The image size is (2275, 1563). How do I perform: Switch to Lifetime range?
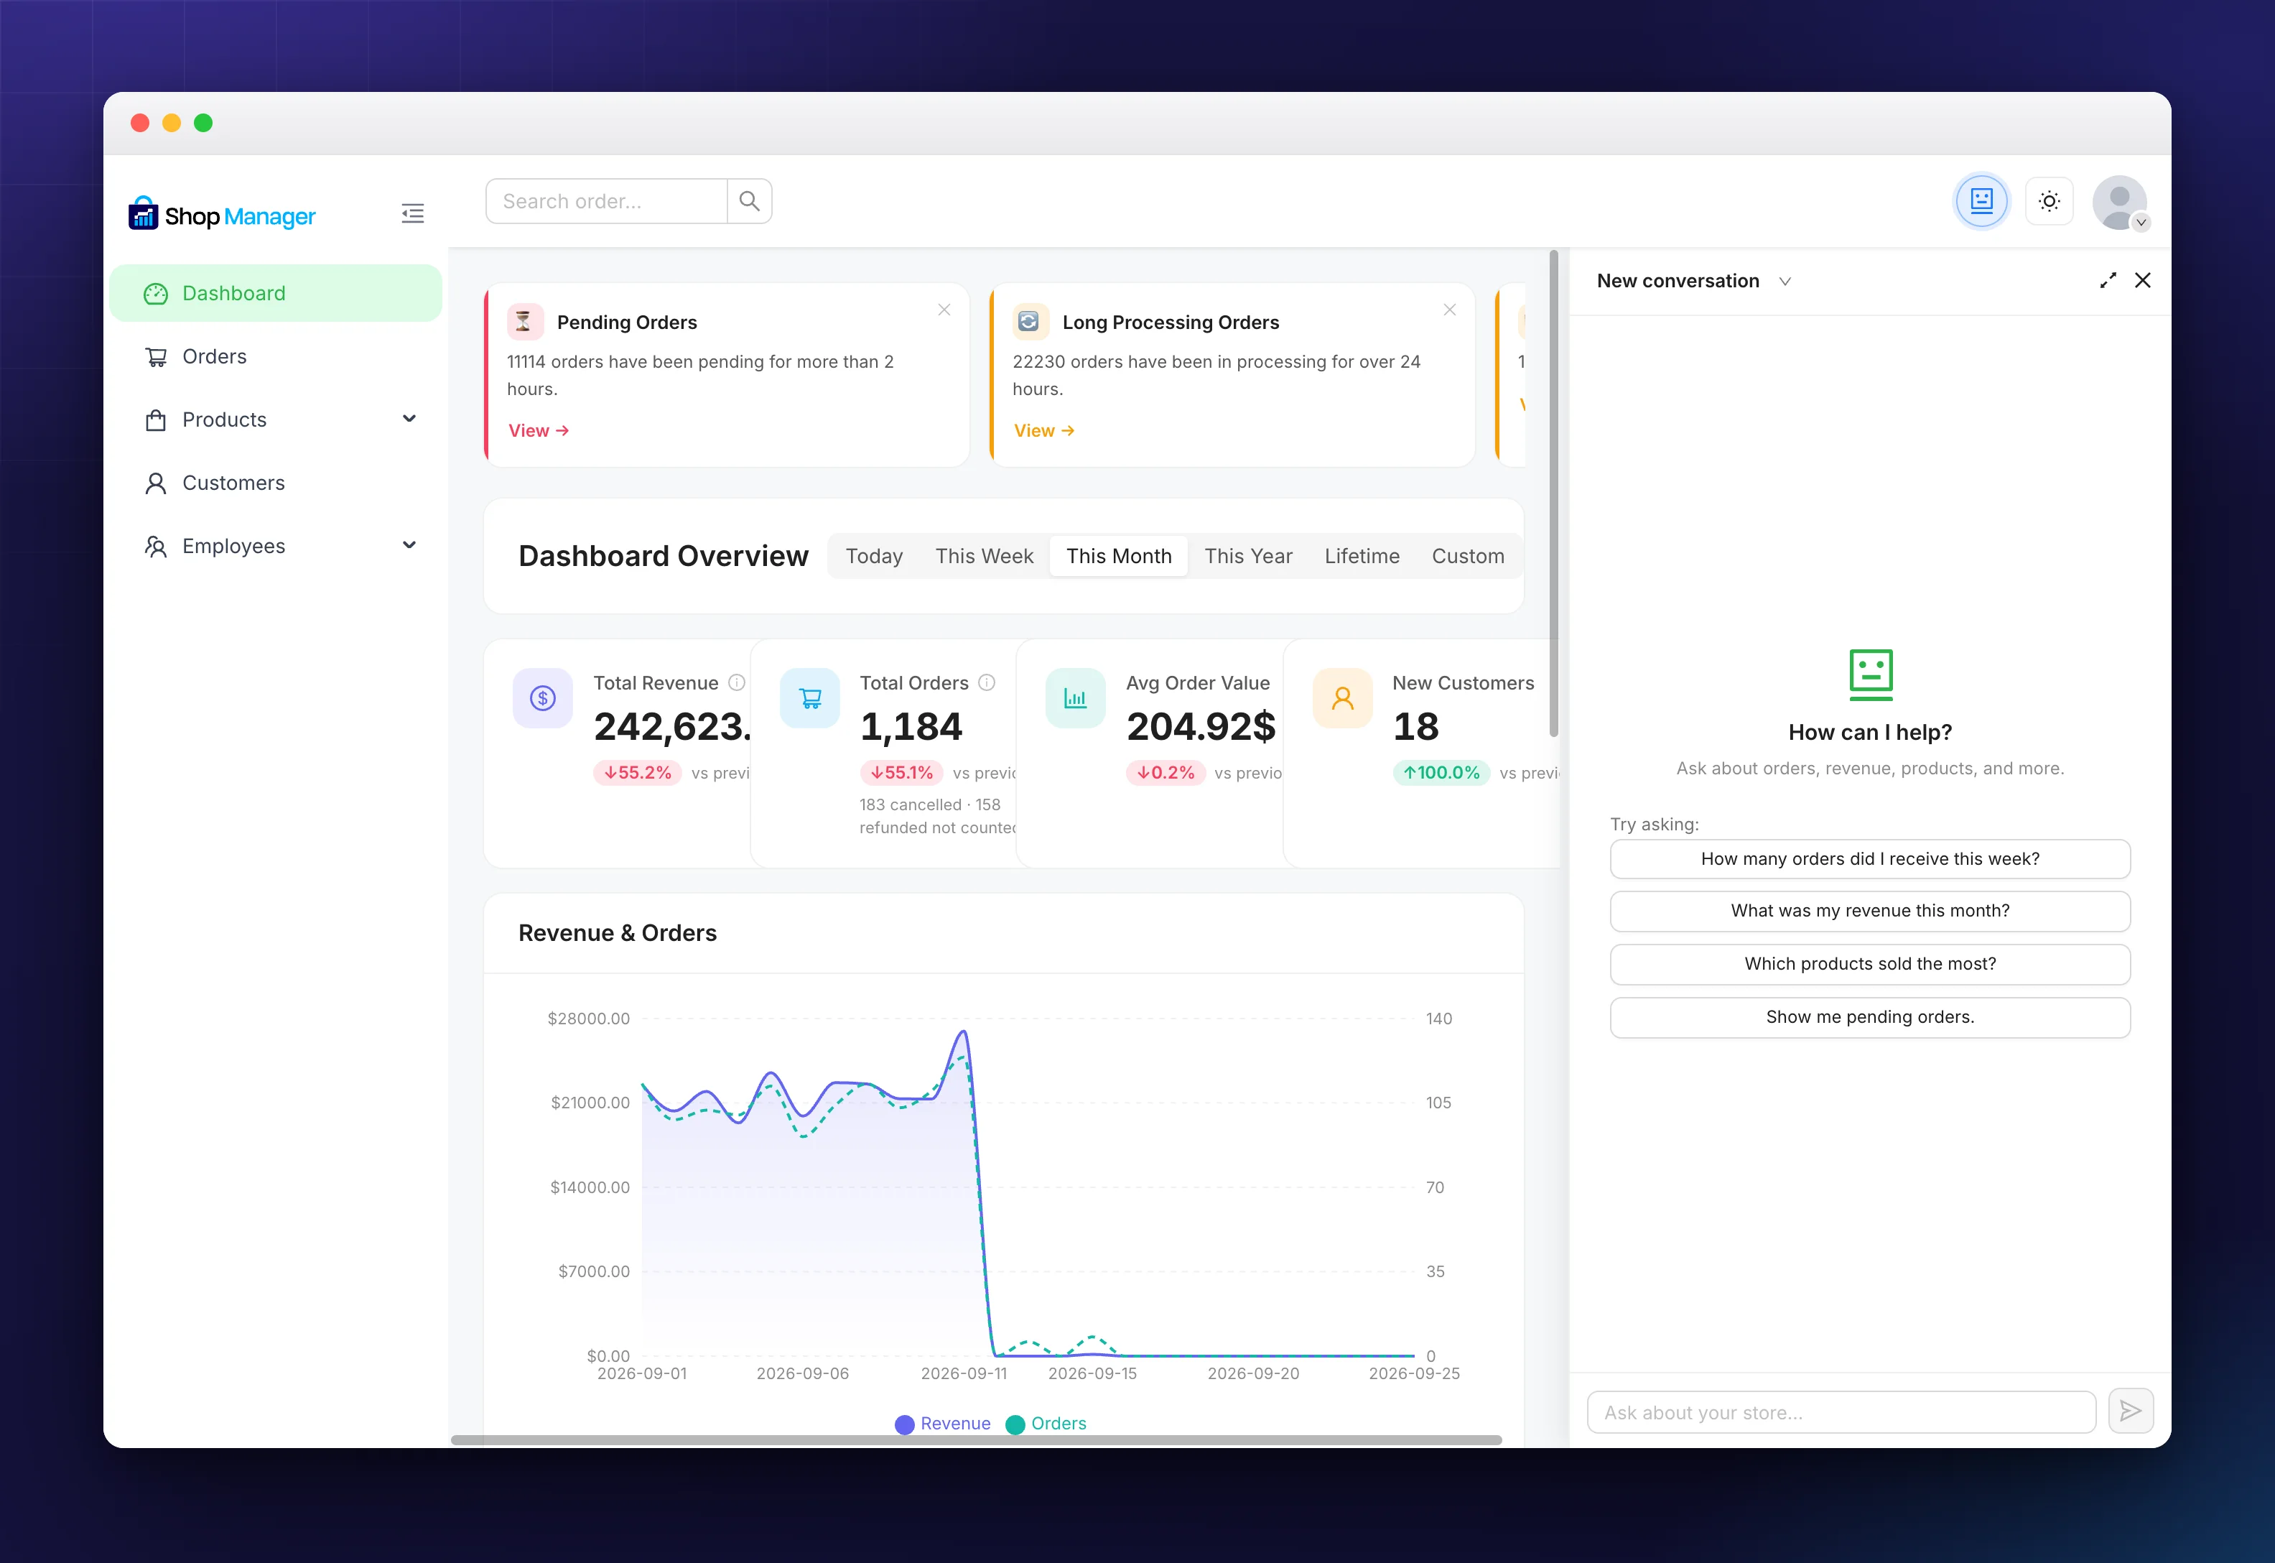click(1362, 556)
